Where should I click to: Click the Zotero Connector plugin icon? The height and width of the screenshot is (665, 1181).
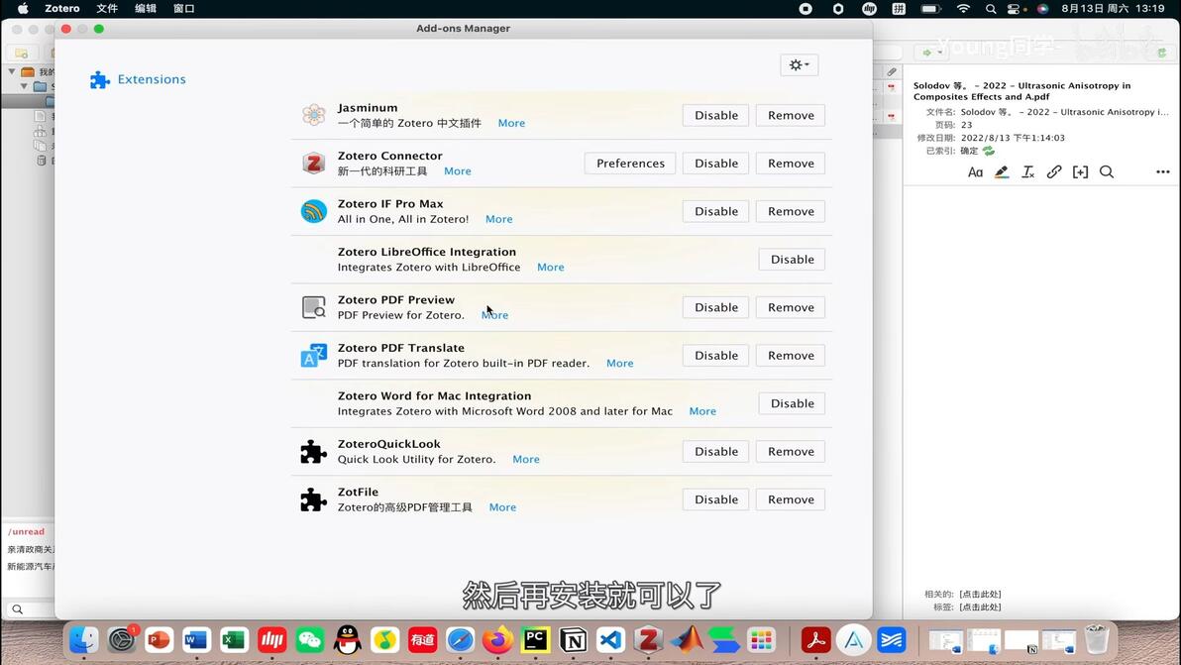point(313,163)
